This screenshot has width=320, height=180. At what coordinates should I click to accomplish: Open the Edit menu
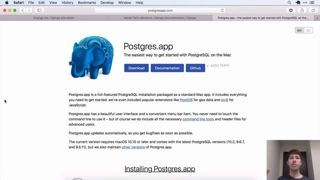click(41, 2)
